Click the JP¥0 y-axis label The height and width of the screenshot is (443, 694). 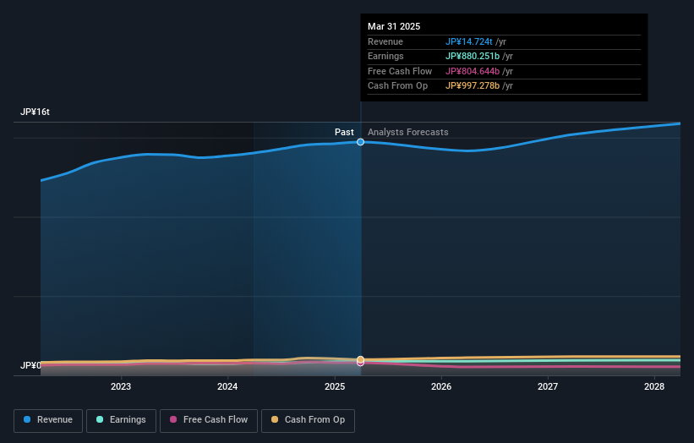pos(30,365)
